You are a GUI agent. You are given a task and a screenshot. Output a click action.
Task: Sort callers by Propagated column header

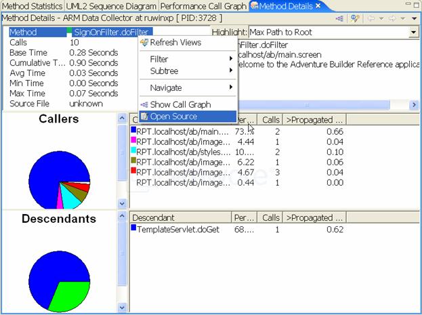pyautogui.click(x=314, y=120)
